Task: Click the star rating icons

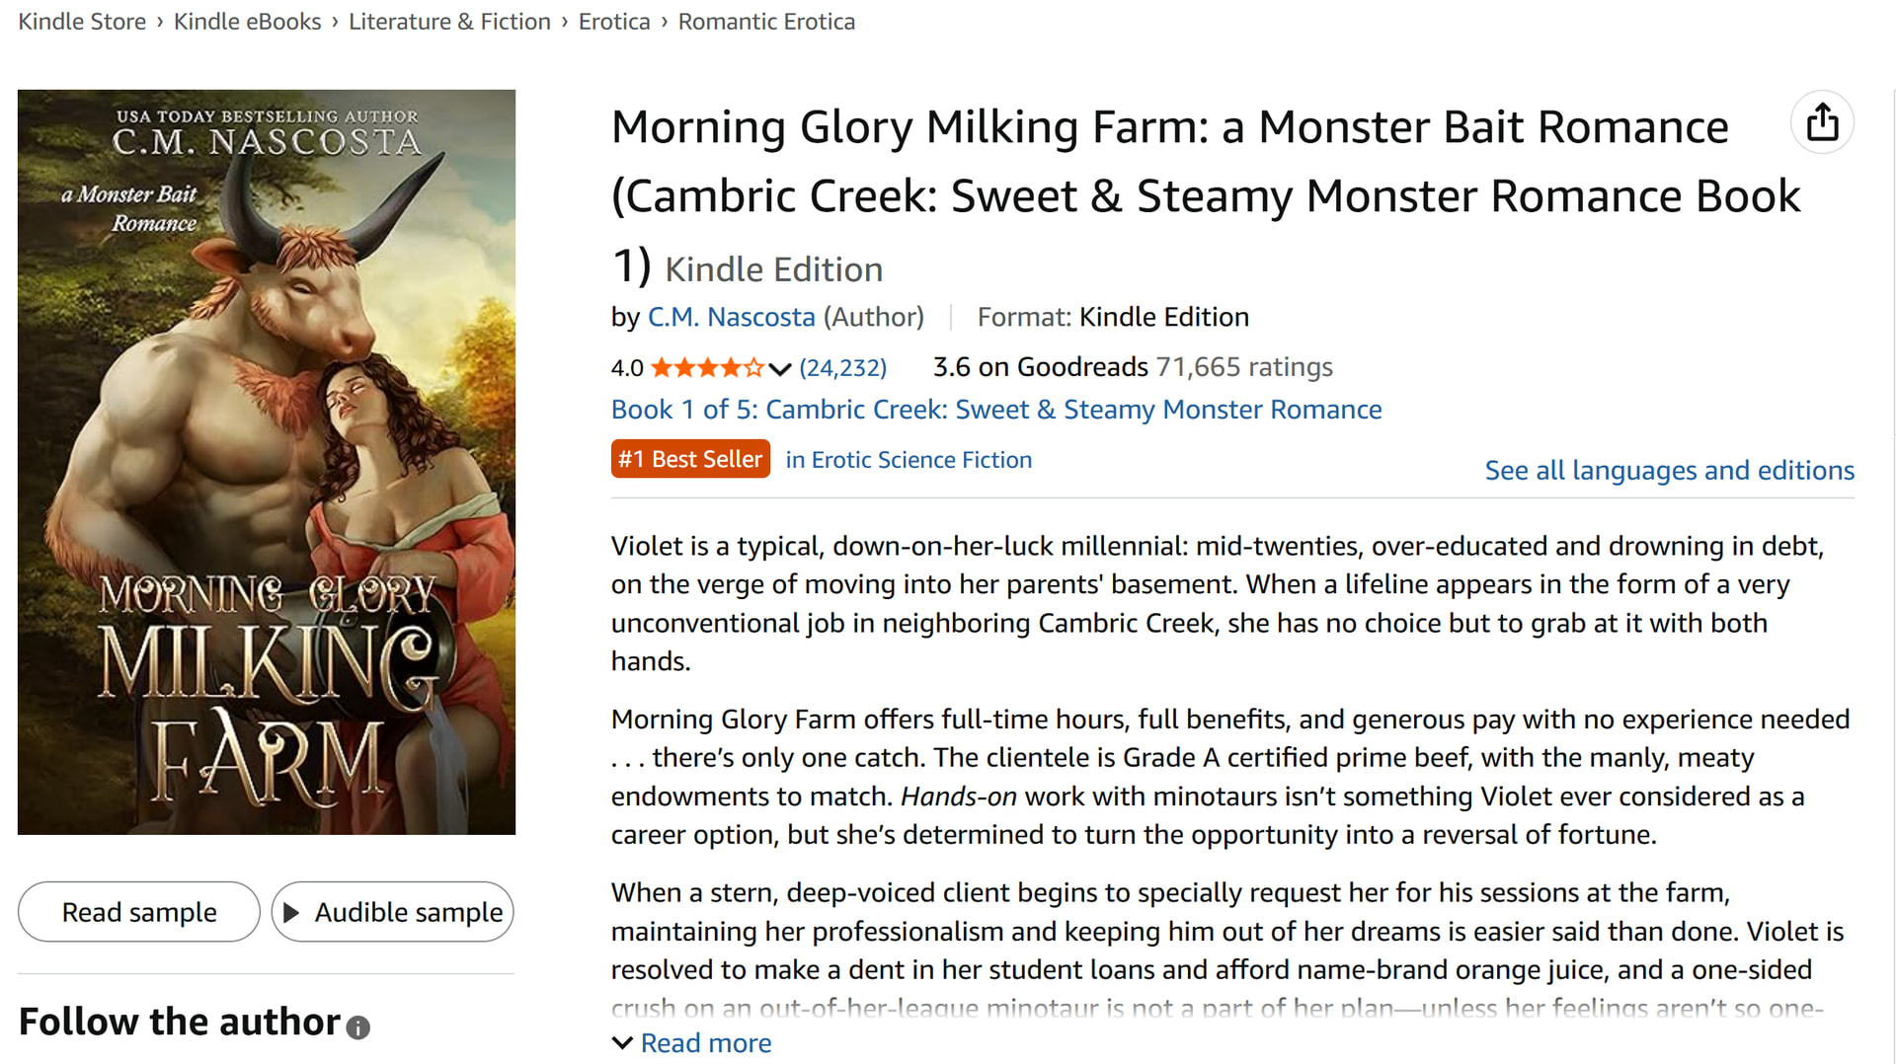Action: pos(707,368)
